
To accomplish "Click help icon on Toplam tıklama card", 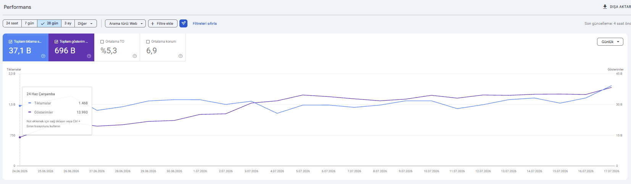I will click(43, 56).
